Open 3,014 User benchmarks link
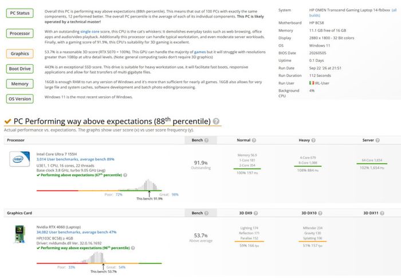Image resolution: width=401 pixels, height=278 pixels. (x=75, y=159)
